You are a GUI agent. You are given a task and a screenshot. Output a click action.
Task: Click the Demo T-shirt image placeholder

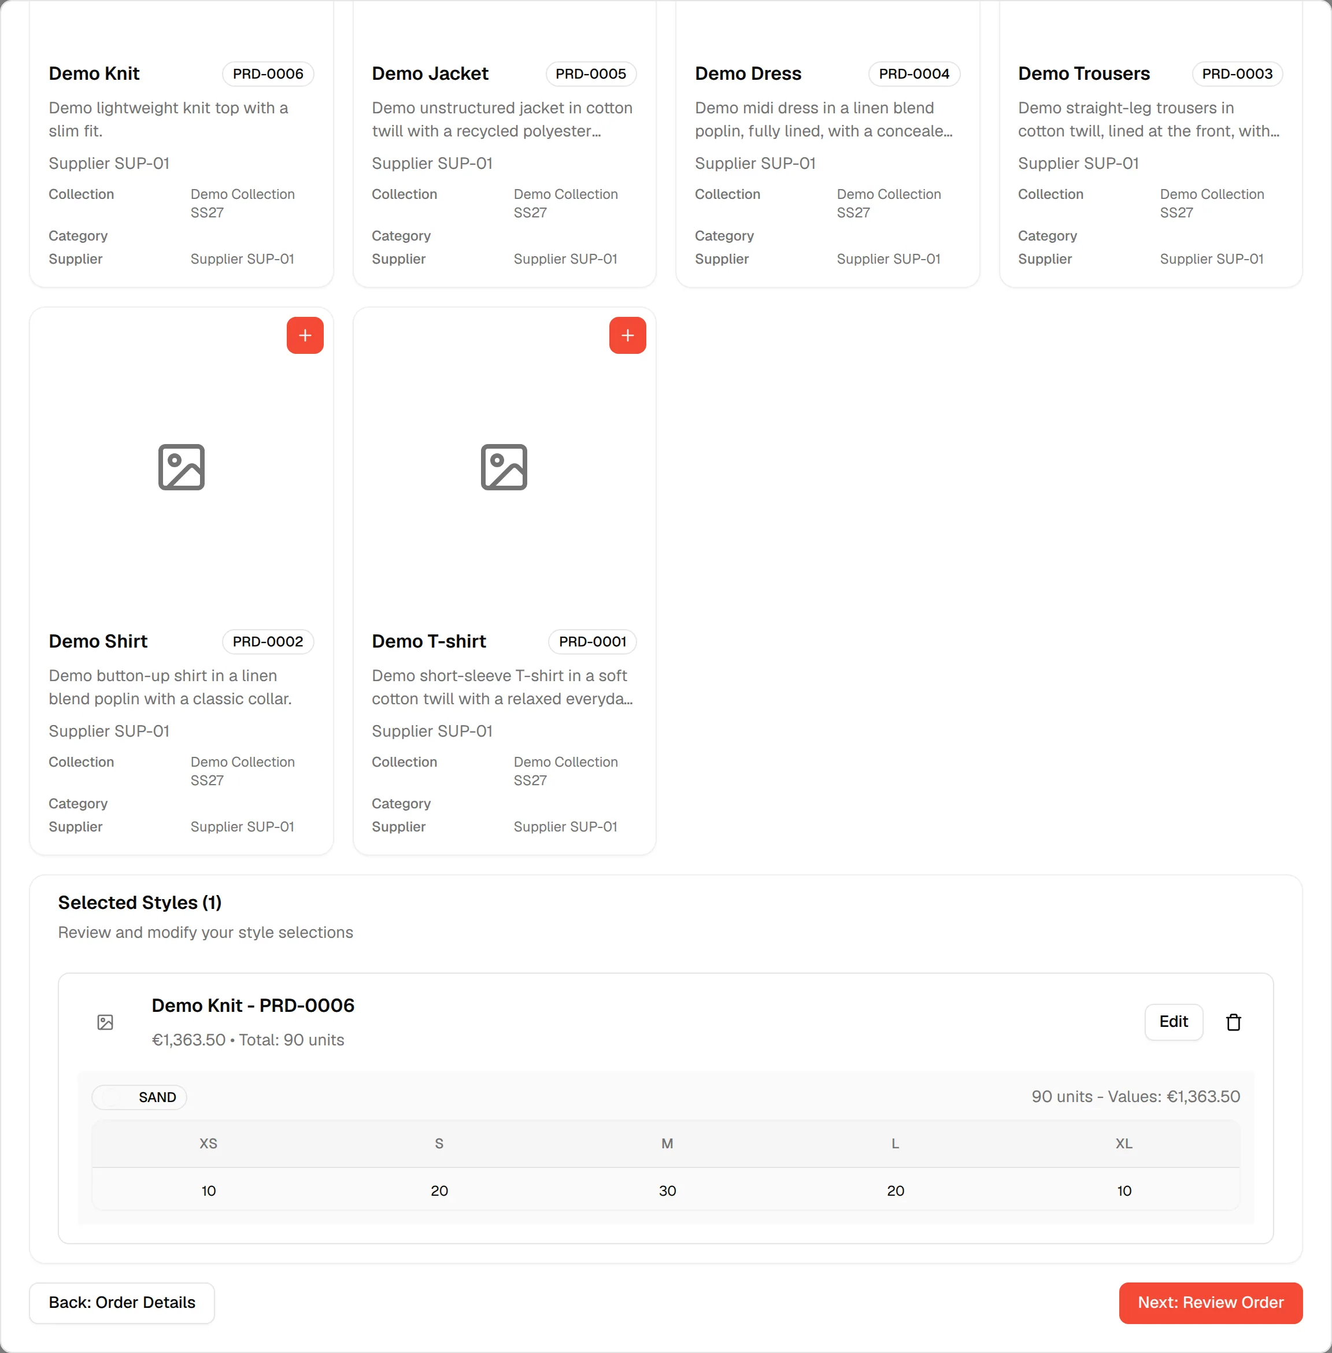click(504, 467)
